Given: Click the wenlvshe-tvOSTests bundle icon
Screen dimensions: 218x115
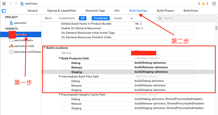Looking at the screenshot, I should [11, 52].
